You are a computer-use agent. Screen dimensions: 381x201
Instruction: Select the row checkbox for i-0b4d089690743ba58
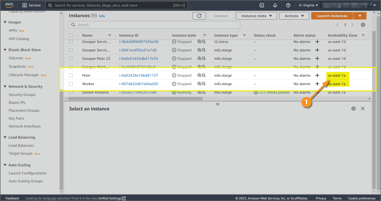[71, 42]
